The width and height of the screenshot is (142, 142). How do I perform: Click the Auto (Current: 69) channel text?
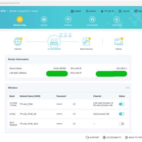click(x=101, y=114)
